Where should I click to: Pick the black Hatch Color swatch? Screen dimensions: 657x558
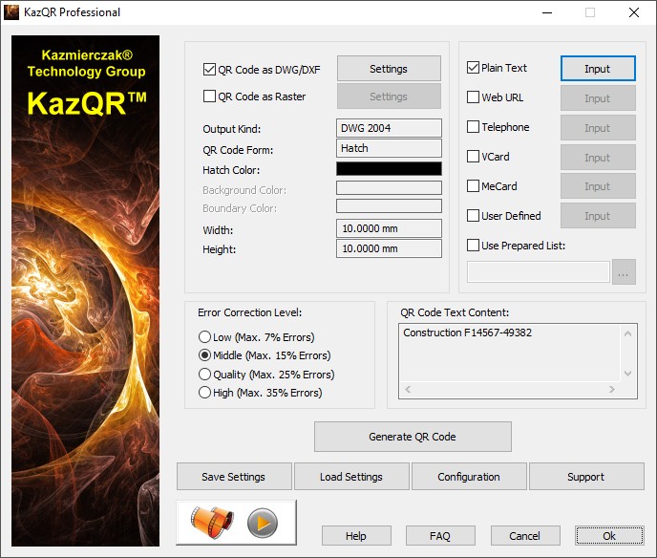(389, 168)
